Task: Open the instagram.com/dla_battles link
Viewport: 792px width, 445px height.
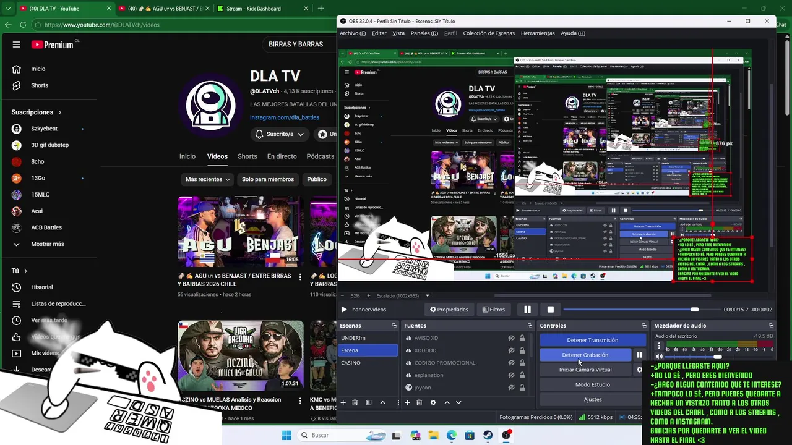Action: click(285, 117)
